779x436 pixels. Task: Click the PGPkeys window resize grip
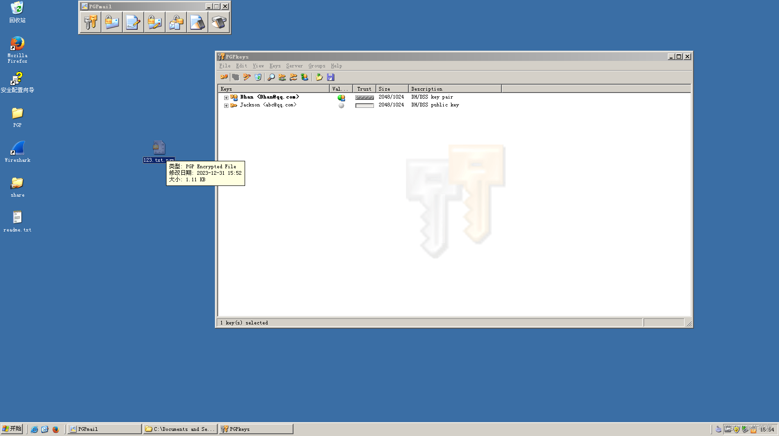pyautogui.click(x=688, y=324)
